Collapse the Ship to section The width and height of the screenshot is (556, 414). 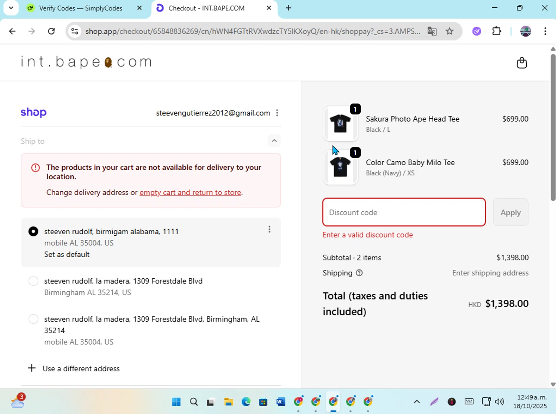point(274,141)
